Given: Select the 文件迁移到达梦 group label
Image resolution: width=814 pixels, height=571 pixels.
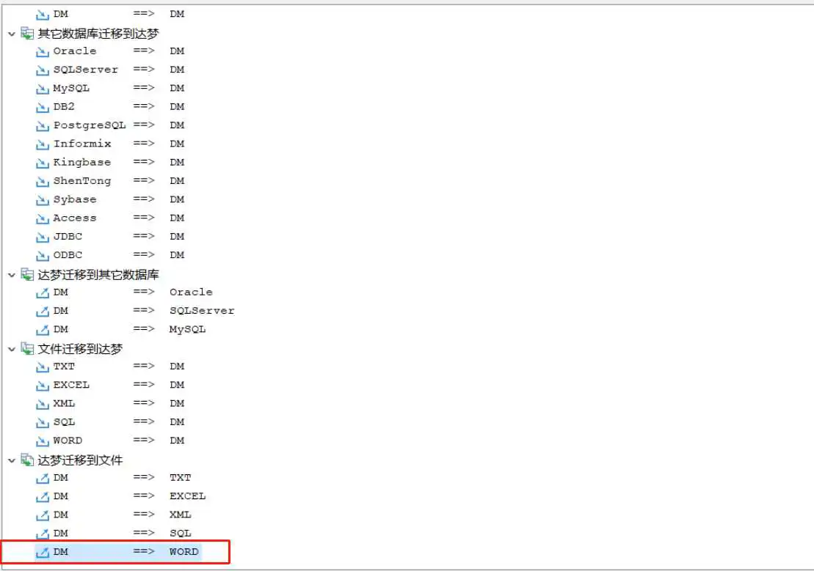Looking at the screenshot, I should (x=80, y=349).
